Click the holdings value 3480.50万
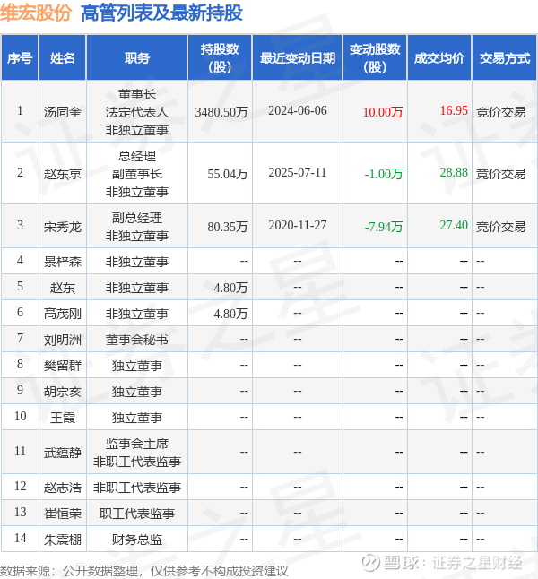The image size is (538, 579). click(x=221, y=112)
